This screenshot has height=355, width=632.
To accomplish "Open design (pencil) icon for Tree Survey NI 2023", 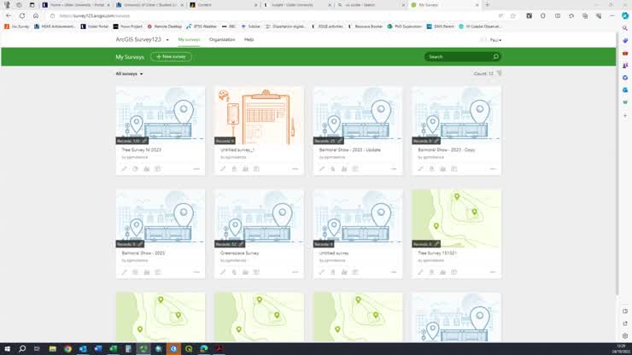I will tap(124, 169).
